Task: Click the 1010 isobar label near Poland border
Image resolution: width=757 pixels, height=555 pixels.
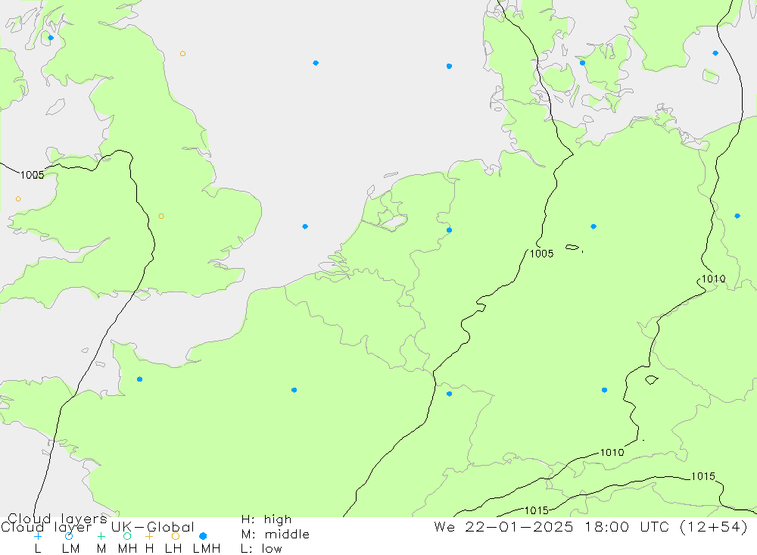Action: tap(713, 279)
